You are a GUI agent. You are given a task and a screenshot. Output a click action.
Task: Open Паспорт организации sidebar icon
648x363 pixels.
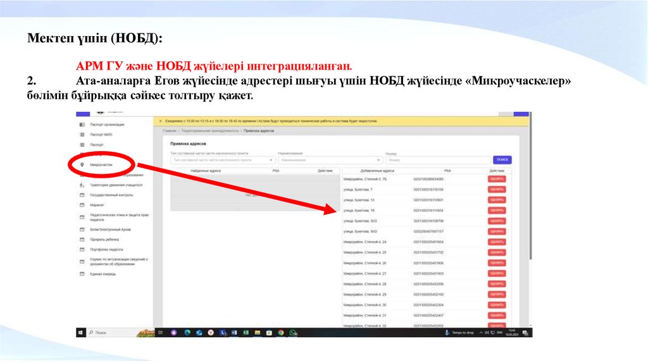click(x=82, y=125)
